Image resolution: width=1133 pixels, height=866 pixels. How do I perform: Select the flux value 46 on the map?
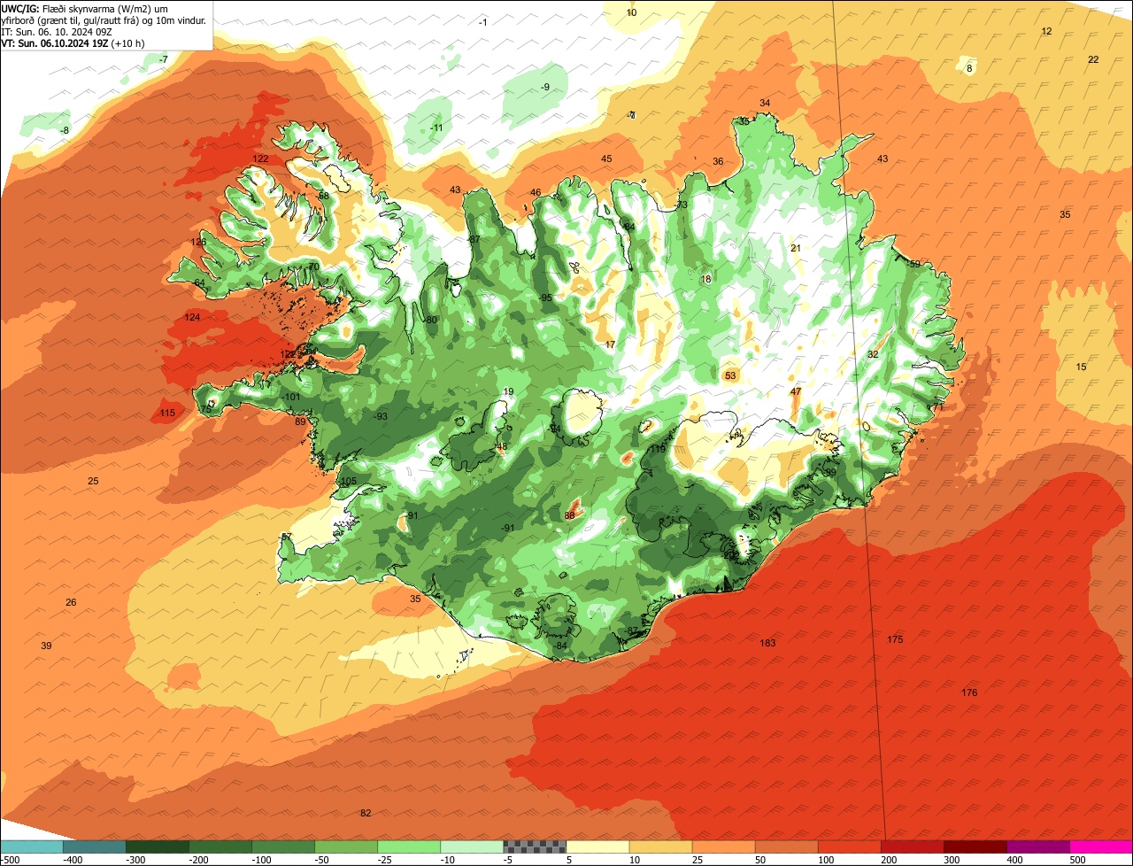[536, 192]
